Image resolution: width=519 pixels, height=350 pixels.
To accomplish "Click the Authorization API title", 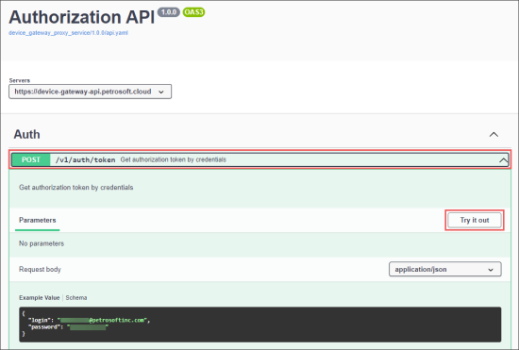I will pyautogui.click(x=82, y=17).
